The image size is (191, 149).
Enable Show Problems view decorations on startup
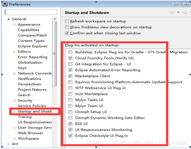click(x=67, y=27)
